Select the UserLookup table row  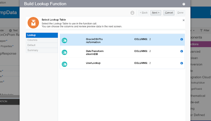[122, 63]
